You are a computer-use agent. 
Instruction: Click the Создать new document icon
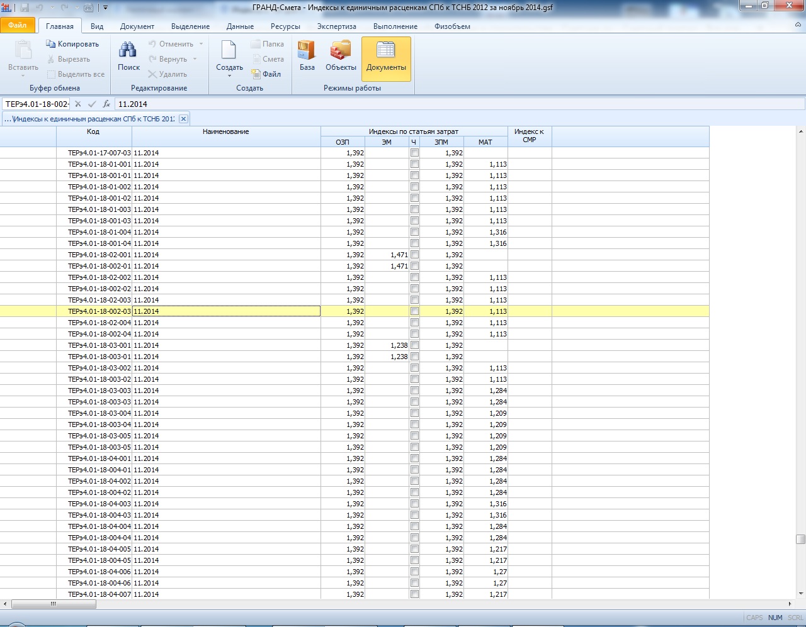click(229, 52)
